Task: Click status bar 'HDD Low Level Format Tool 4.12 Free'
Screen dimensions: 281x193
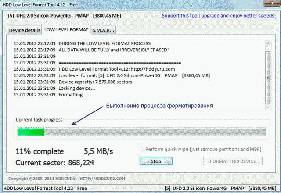Action: (x=45, y=188)
